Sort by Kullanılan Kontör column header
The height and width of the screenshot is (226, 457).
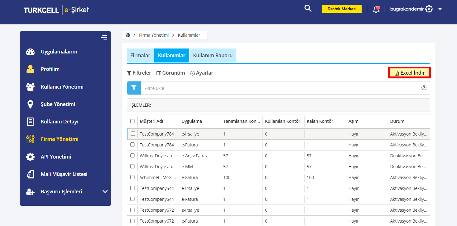pyautogui.click(x=283, y=121)
